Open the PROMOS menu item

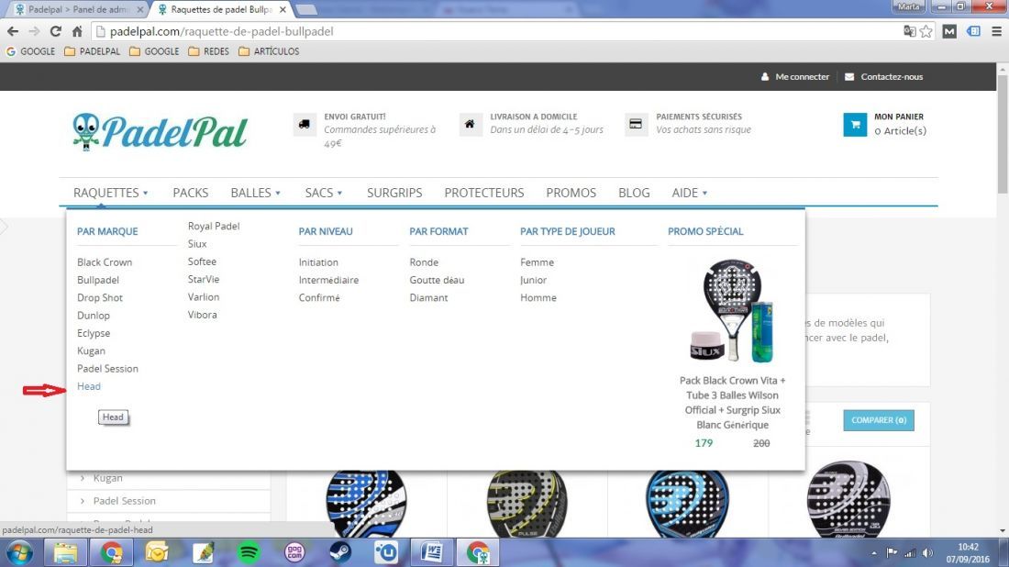coord(571,193)
